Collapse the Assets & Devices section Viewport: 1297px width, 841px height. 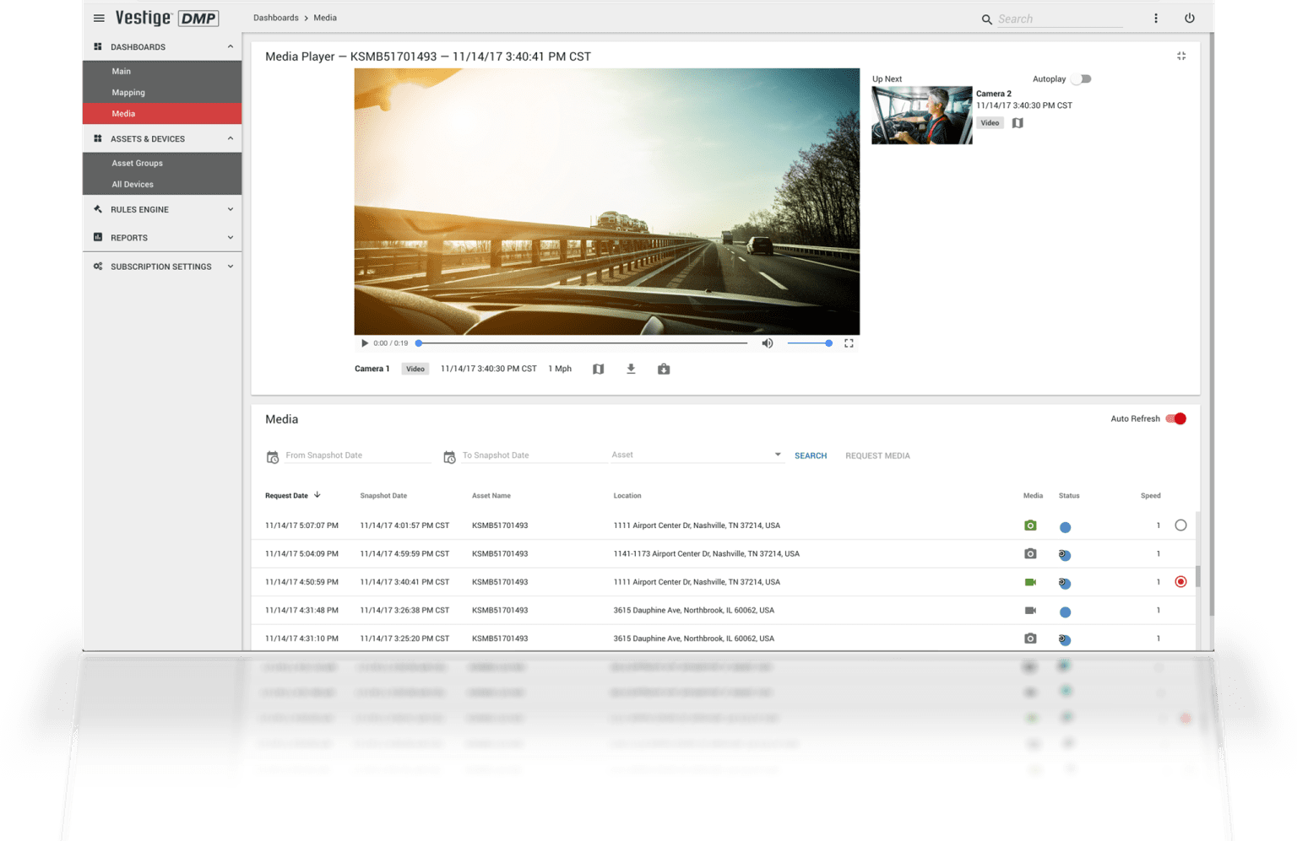coord(231,139)
